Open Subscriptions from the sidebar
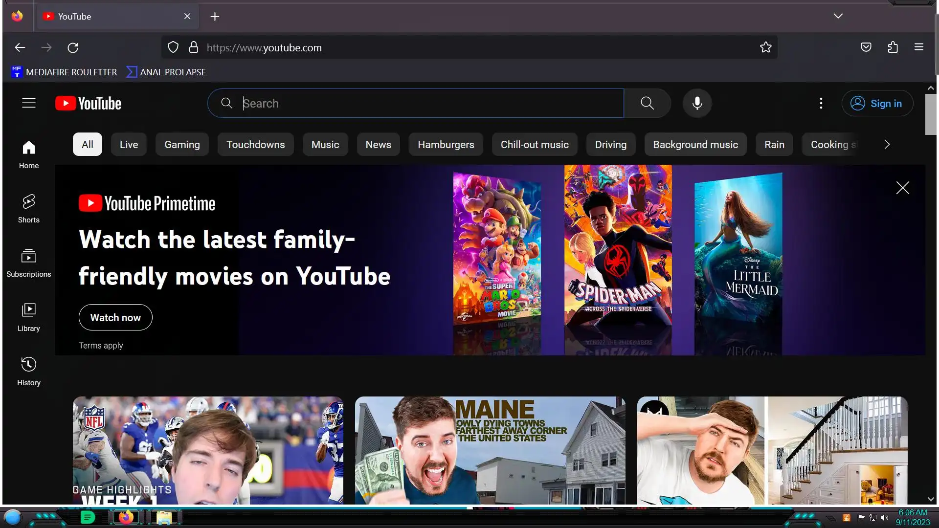The width and height of the screenshot is (939, 528). 29,263
